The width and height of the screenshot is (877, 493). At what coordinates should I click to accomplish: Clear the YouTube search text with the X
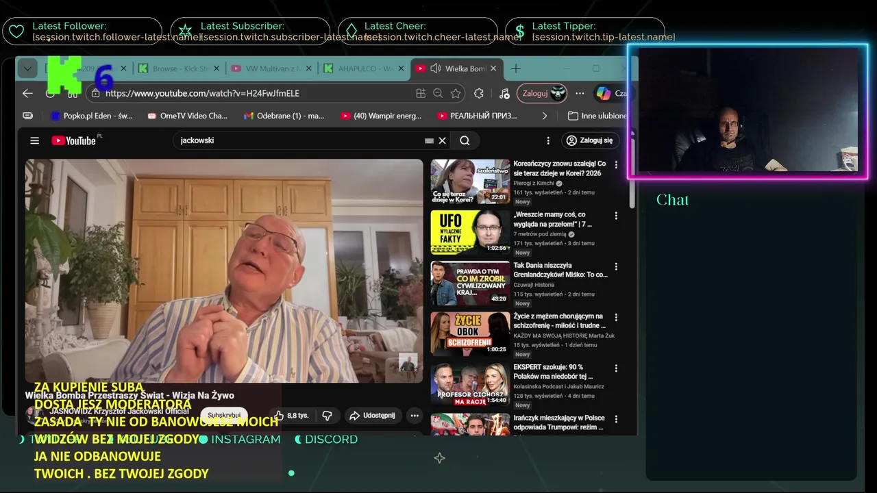tap(443, 140)
